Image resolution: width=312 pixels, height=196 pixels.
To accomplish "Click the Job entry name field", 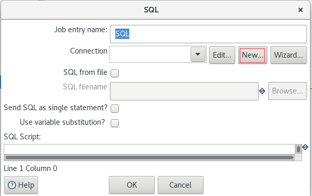I will 208,34.
